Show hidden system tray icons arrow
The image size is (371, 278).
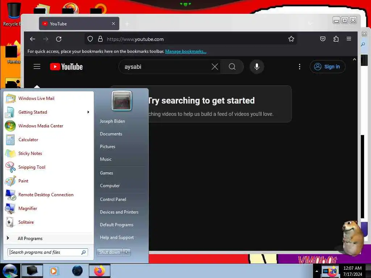(x=317, y=271)
